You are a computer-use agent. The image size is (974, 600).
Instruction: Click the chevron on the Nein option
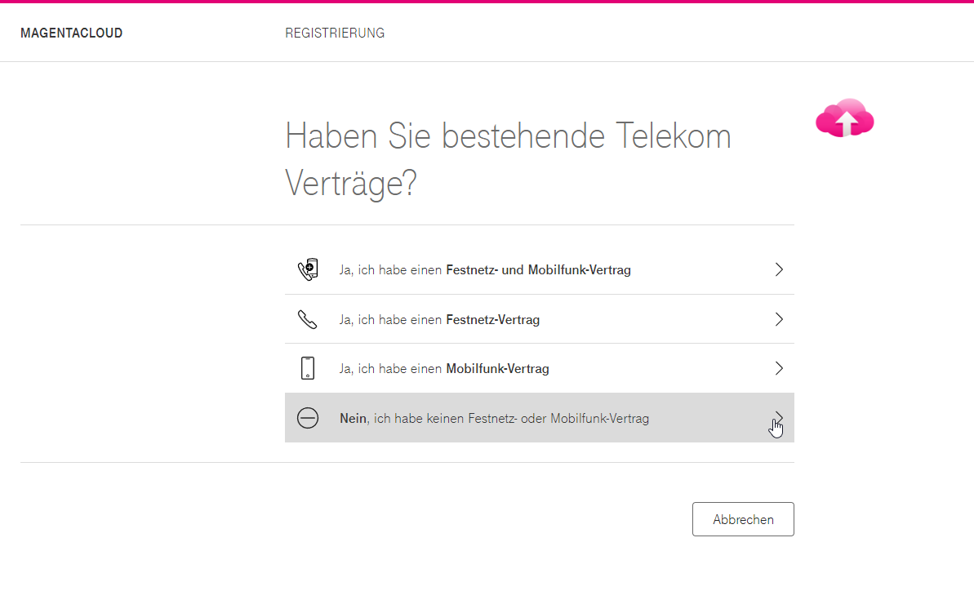pos(778,417)
